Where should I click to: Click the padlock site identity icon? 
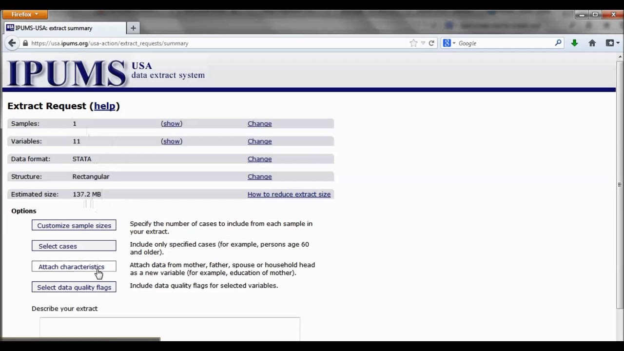coord(25,43)
